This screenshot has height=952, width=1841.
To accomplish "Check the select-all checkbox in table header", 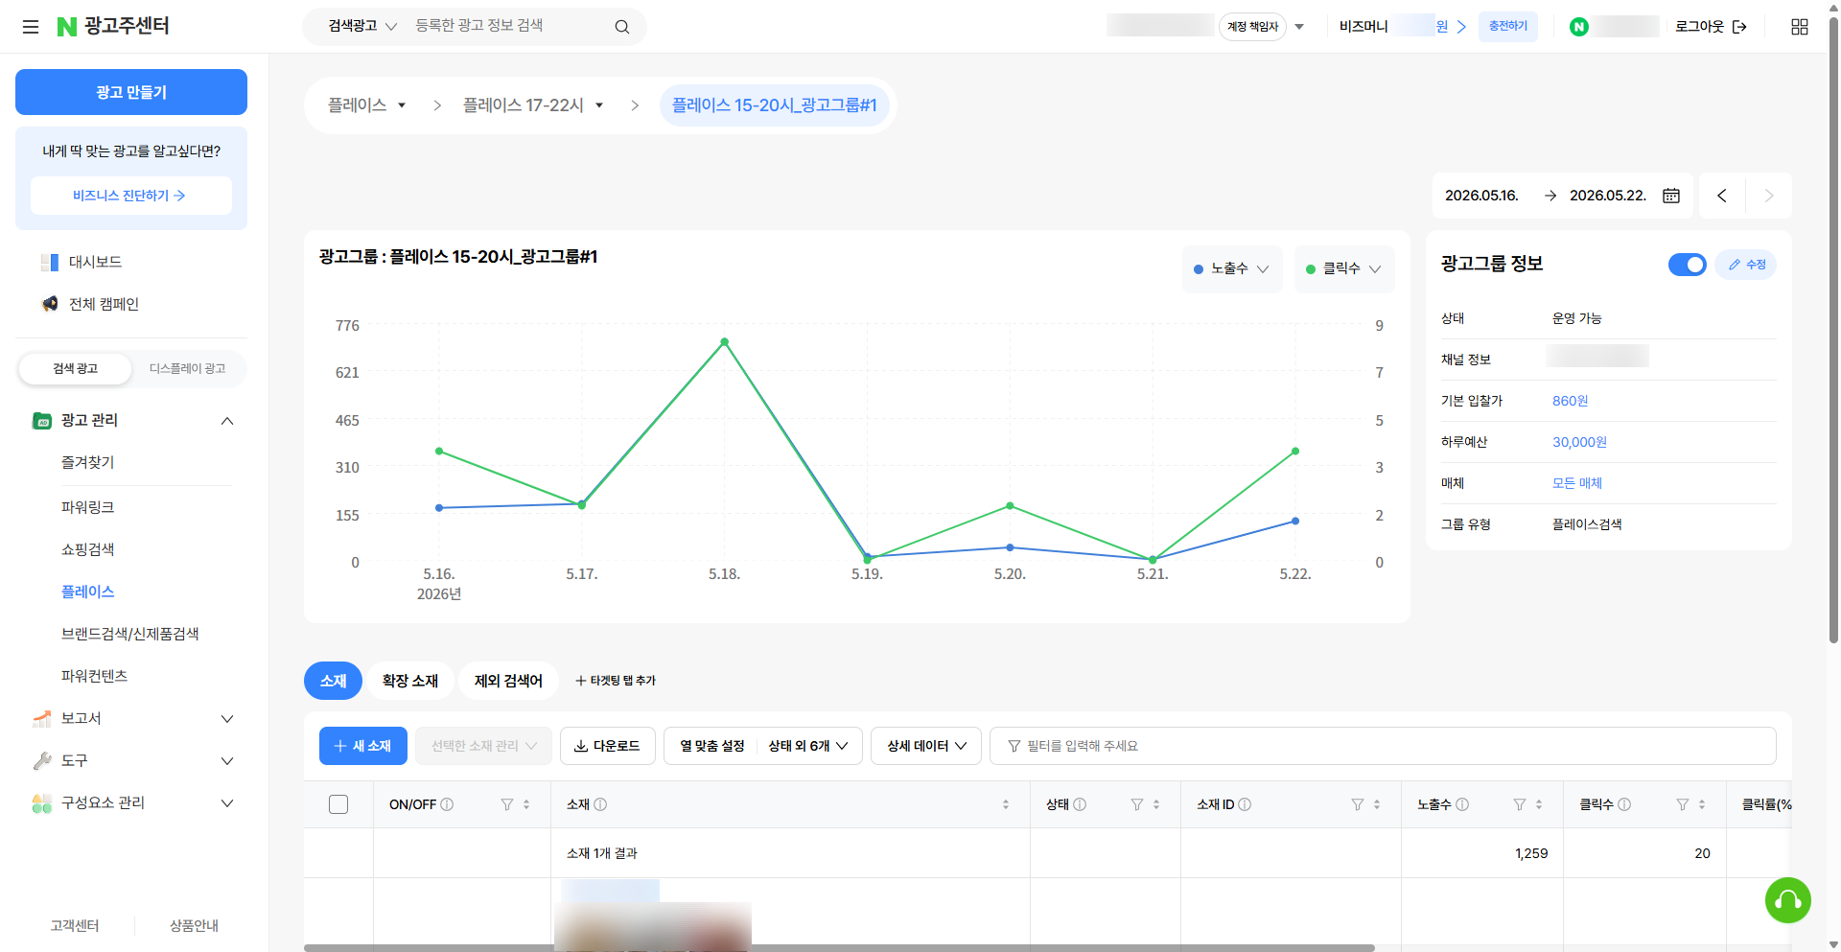I will [x=338, y=804].
